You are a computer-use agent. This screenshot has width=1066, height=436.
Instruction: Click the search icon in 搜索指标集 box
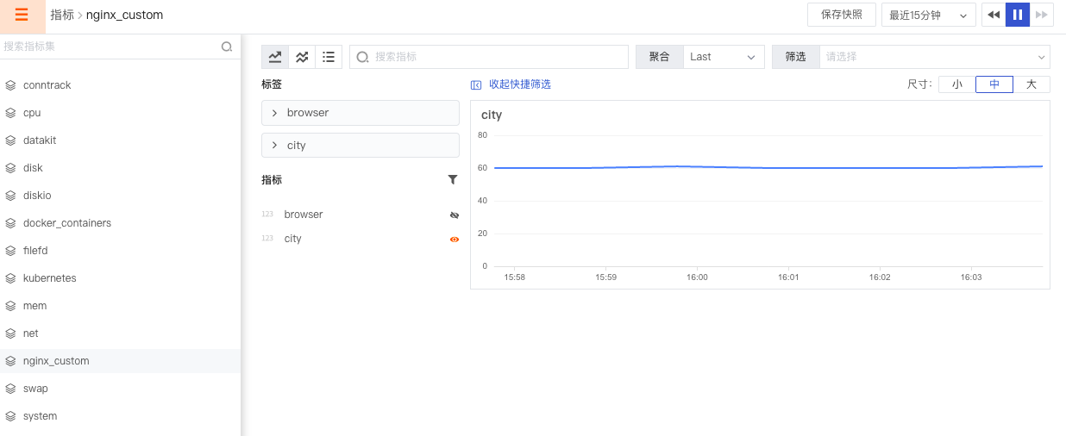click(227, 47)
